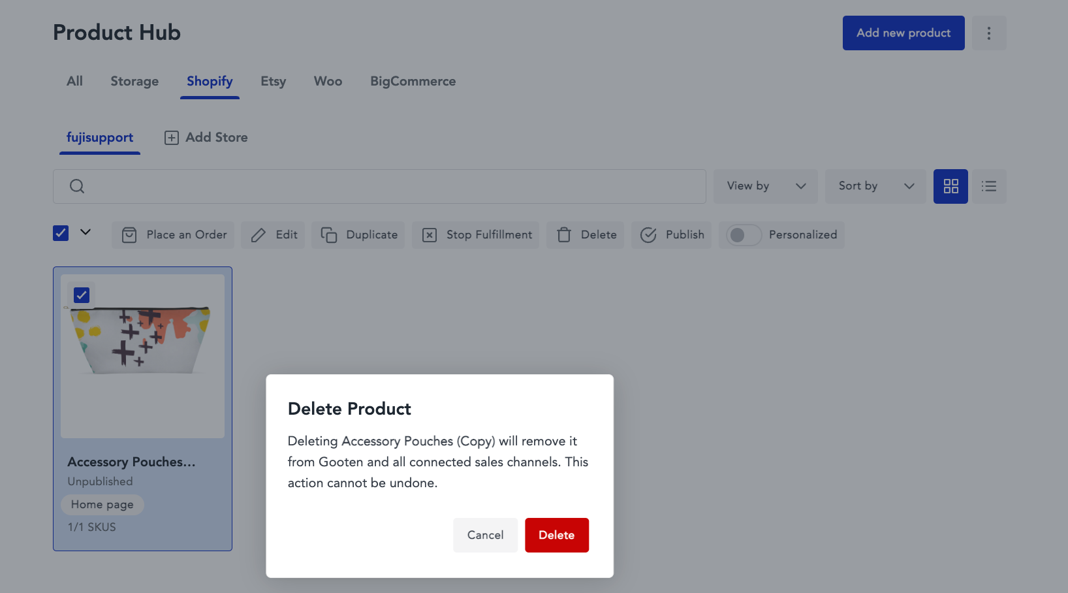Open the View by dropdown
This screenshot has width=1068, height=593.
766,186
